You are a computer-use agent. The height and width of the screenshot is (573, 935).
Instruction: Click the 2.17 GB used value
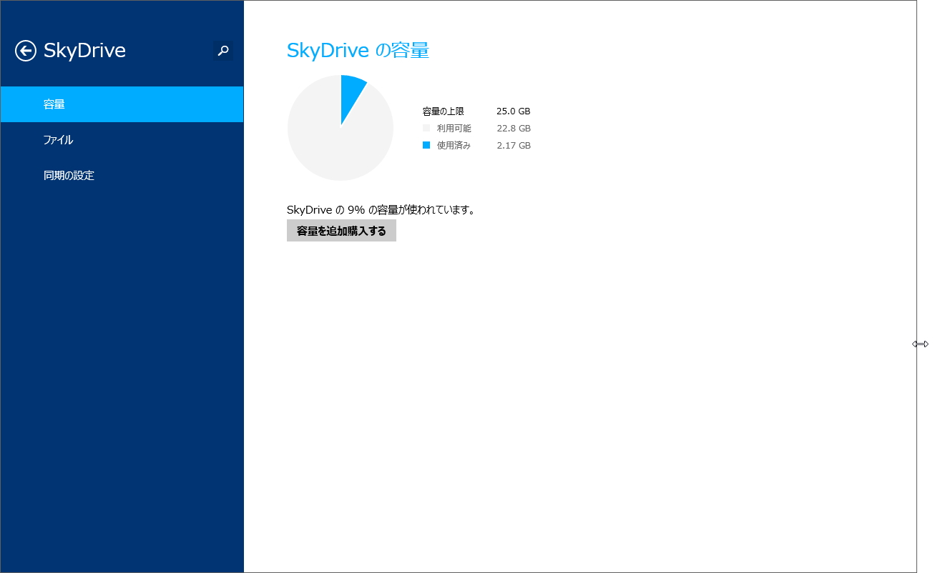click(513, 145)
